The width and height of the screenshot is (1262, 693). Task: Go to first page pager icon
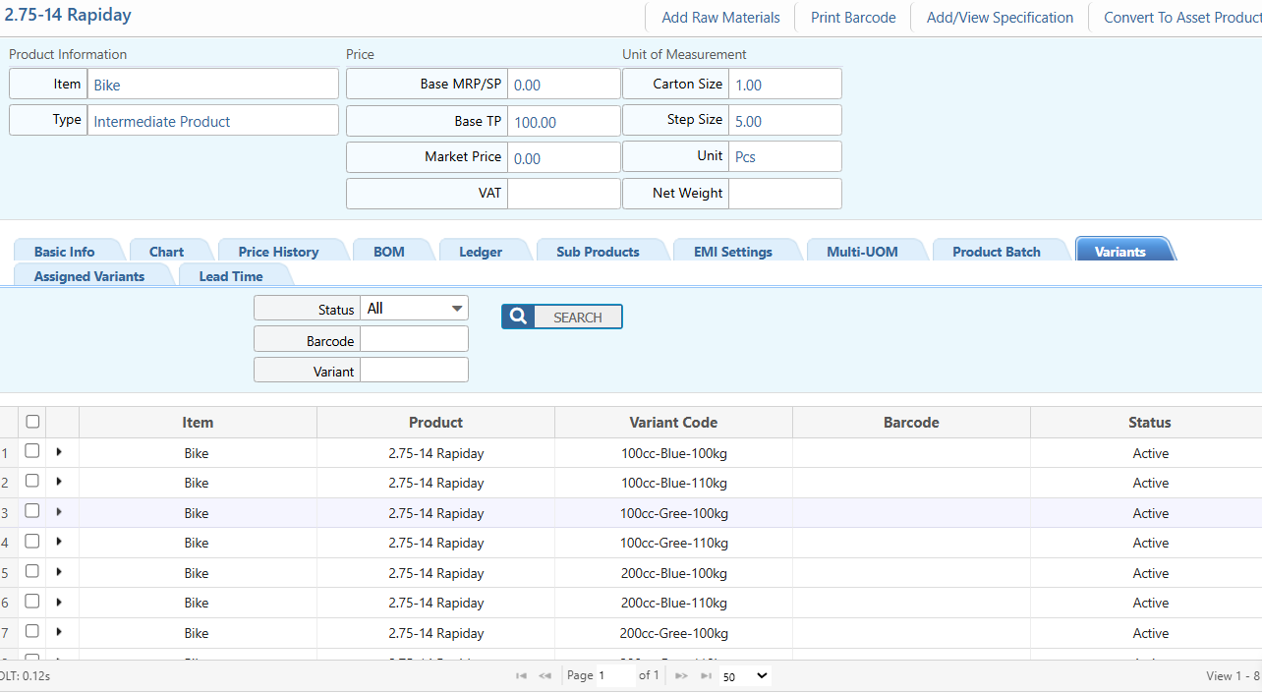coord(521,676)
